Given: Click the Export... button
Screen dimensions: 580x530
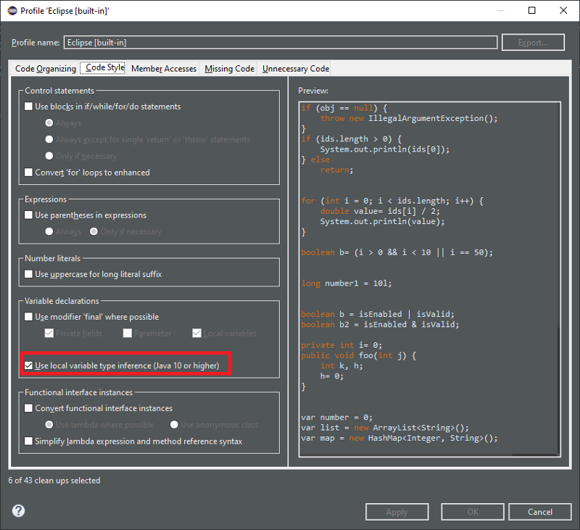Looking at the screenshot, I should tap(533, 42).
